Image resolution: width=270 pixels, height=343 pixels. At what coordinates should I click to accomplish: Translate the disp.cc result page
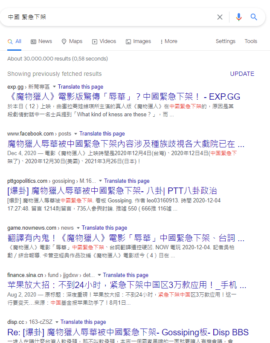pos(83,322)
